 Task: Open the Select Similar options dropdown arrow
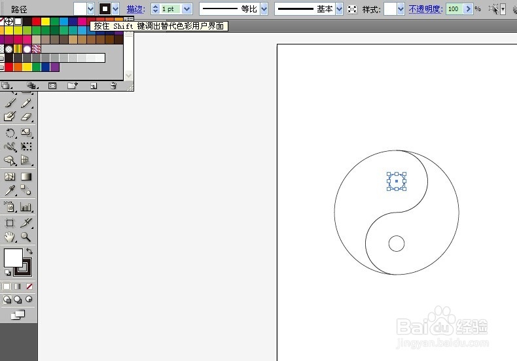pos(503,9)
